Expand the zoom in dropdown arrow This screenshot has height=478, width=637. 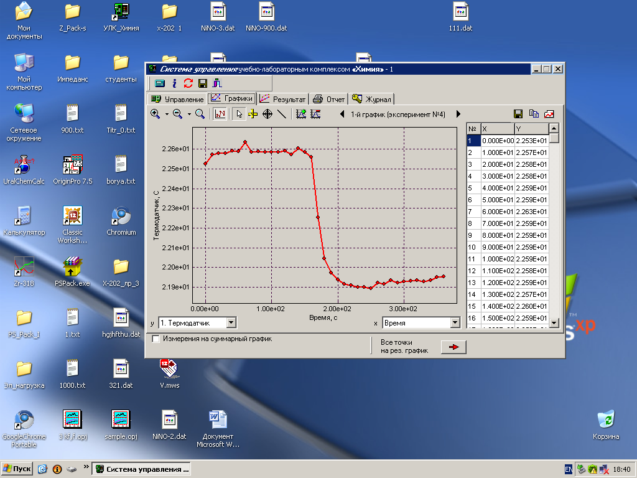click(x=167, y=115)
